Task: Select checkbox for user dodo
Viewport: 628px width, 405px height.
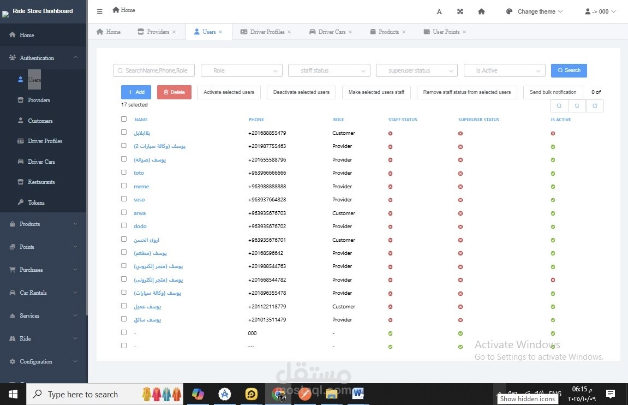Action: coord(124,226)
